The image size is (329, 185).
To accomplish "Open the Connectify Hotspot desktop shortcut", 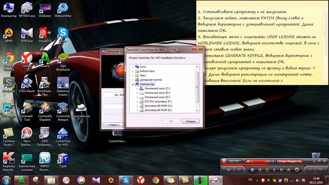I will point(63,112).
